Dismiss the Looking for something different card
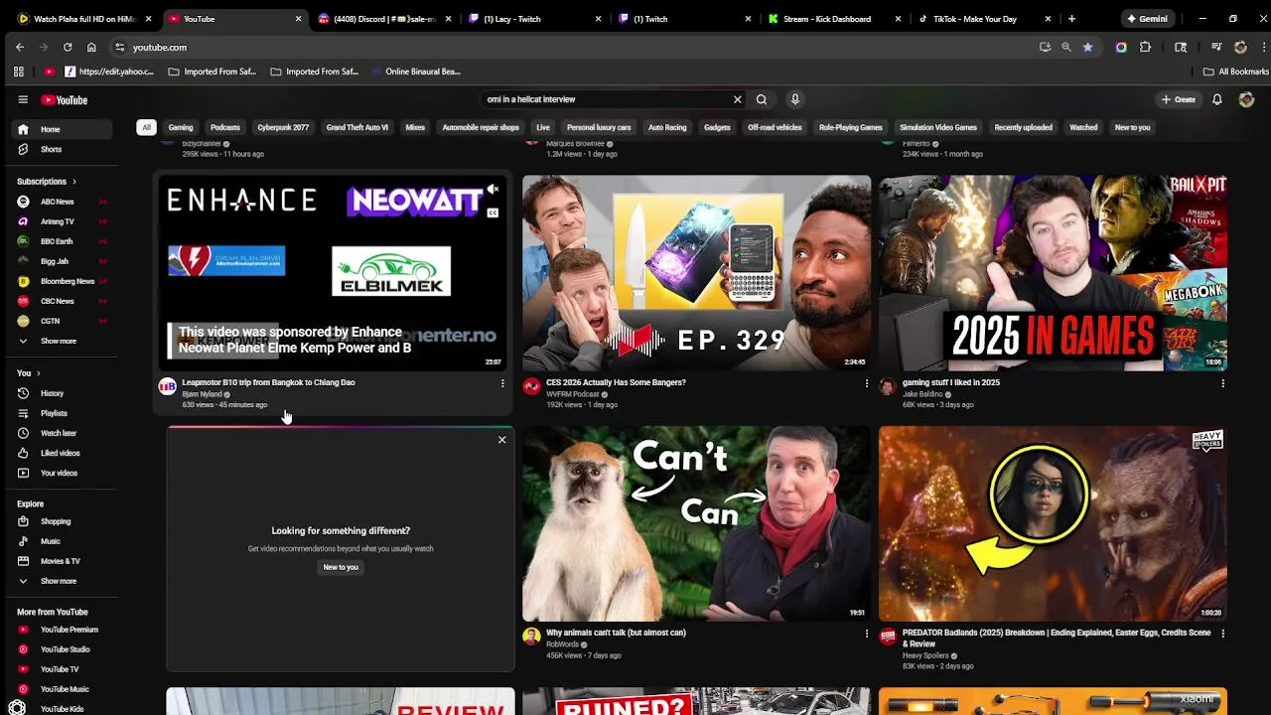 click(x=501, y=440)
